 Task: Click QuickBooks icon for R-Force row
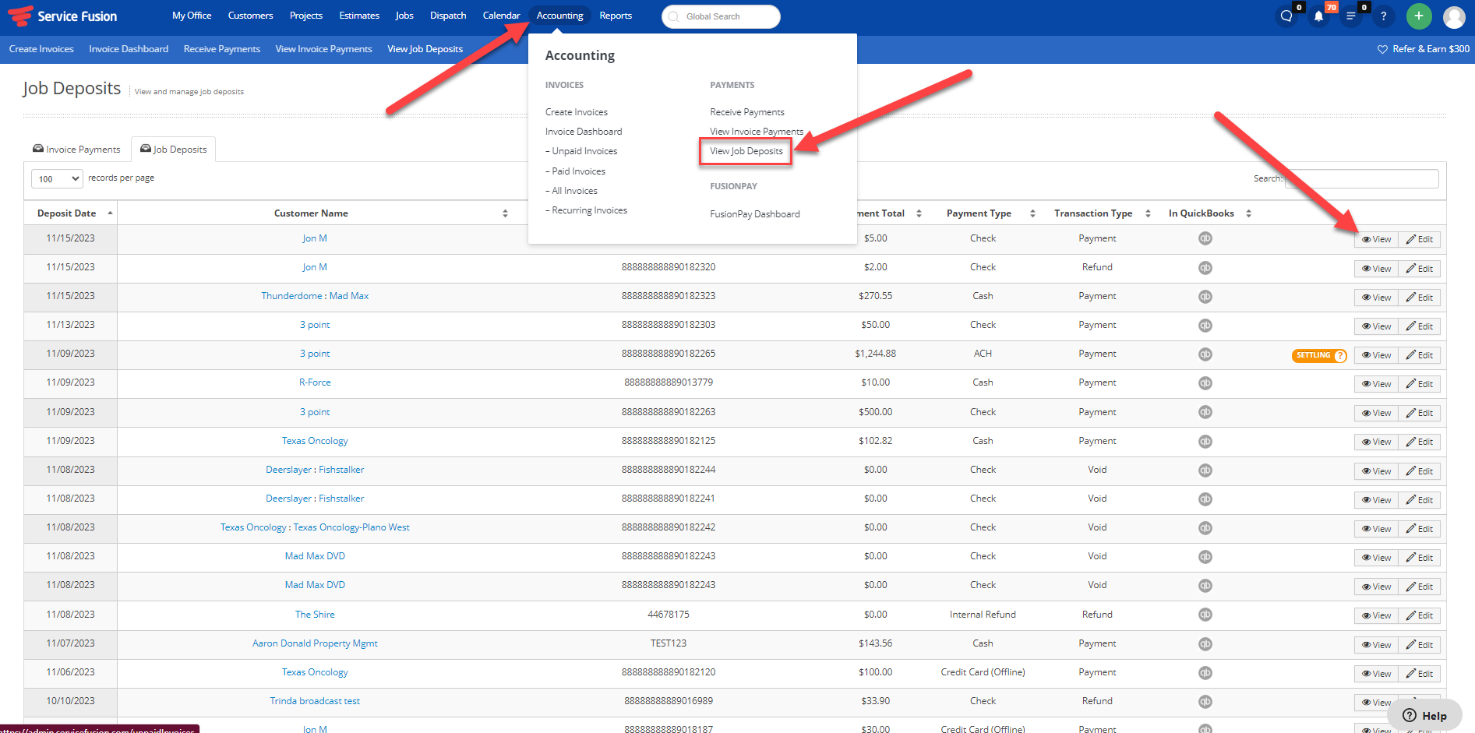1205,382
